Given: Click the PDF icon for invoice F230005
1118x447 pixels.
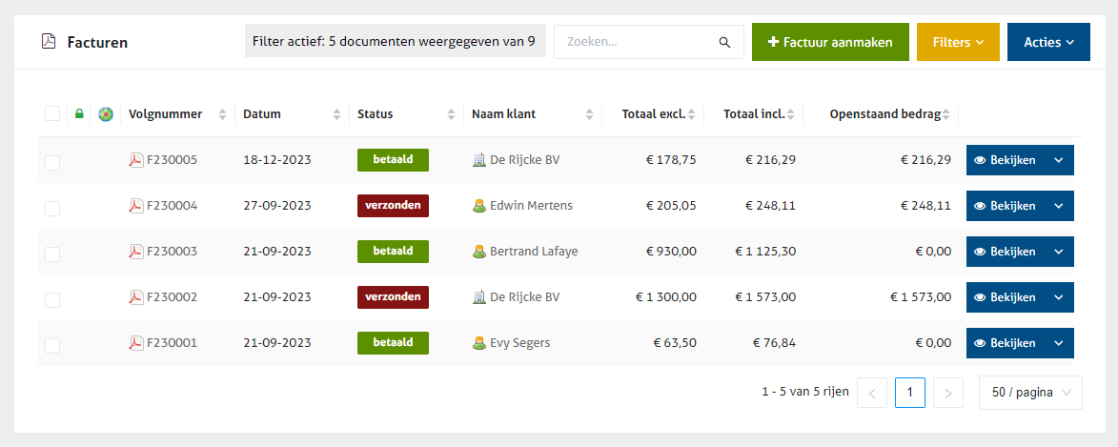Looking at the screenshot, I should pyautogui.click(x=135, y=160).
